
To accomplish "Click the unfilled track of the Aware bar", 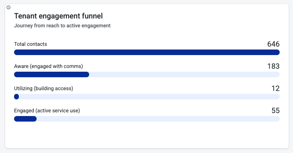I will point(184,75).
